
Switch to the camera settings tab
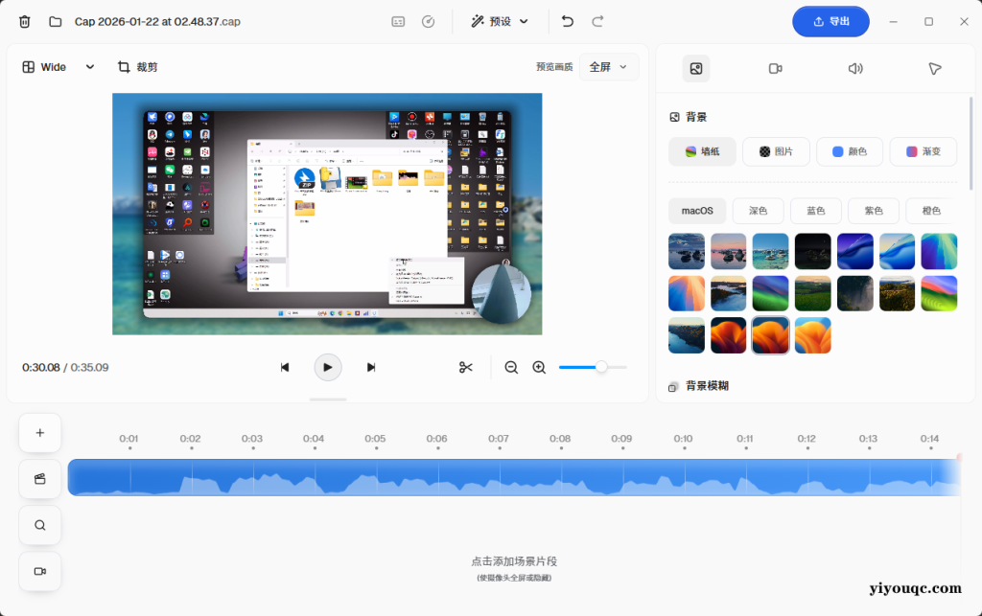coord(775,68)
